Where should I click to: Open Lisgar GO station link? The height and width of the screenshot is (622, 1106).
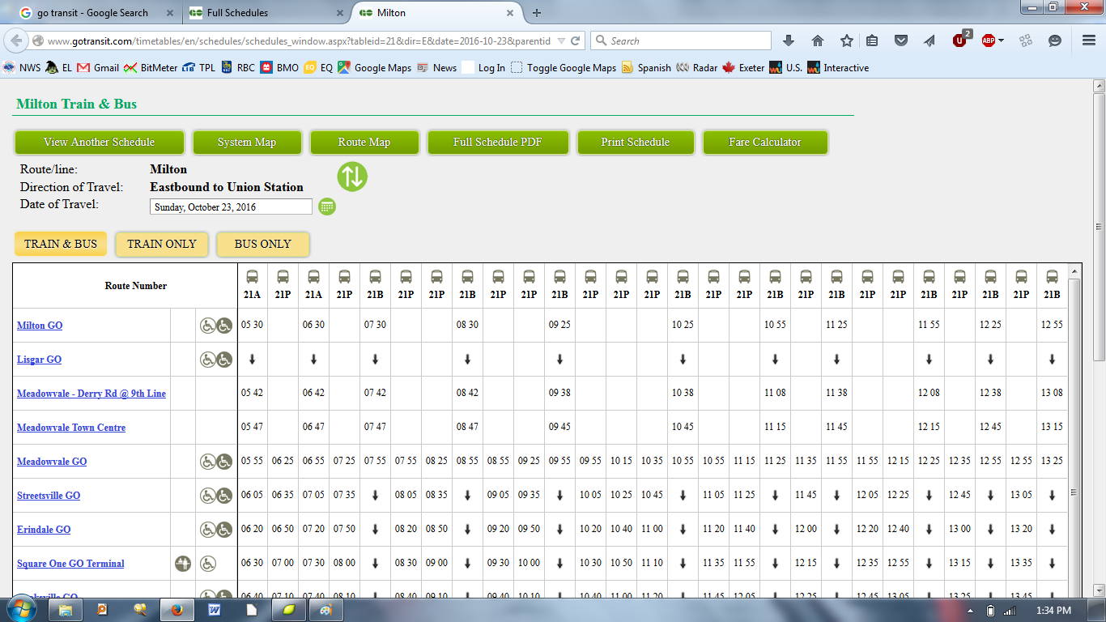click(39, 360)
